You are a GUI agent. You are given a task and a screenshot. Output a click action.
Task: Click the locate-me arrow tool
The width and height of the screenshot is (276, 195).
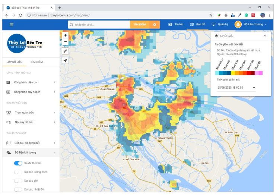coord(66,60)
